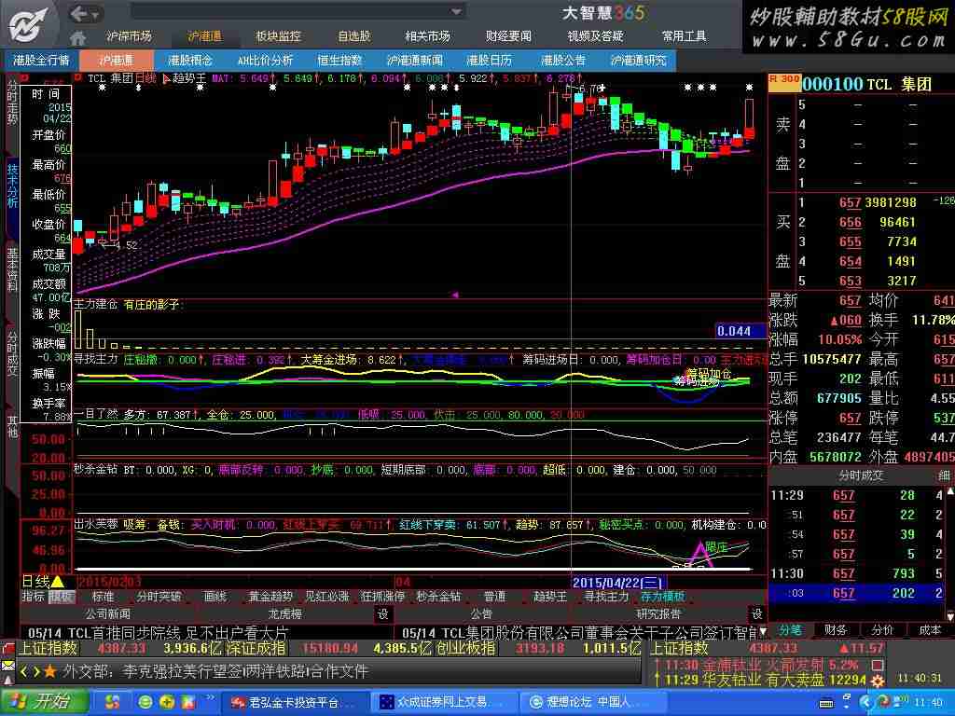Click inside the top search input field
This screenshot has width=955, height=716.
[291, 11]
